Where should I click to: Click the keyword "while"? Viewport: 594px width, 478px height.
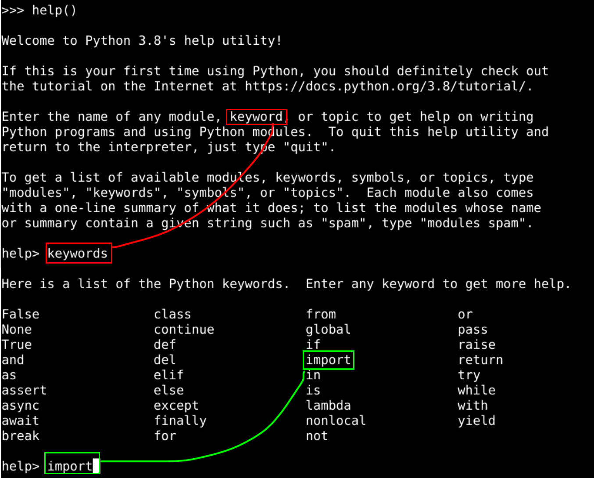click(477, 390)
